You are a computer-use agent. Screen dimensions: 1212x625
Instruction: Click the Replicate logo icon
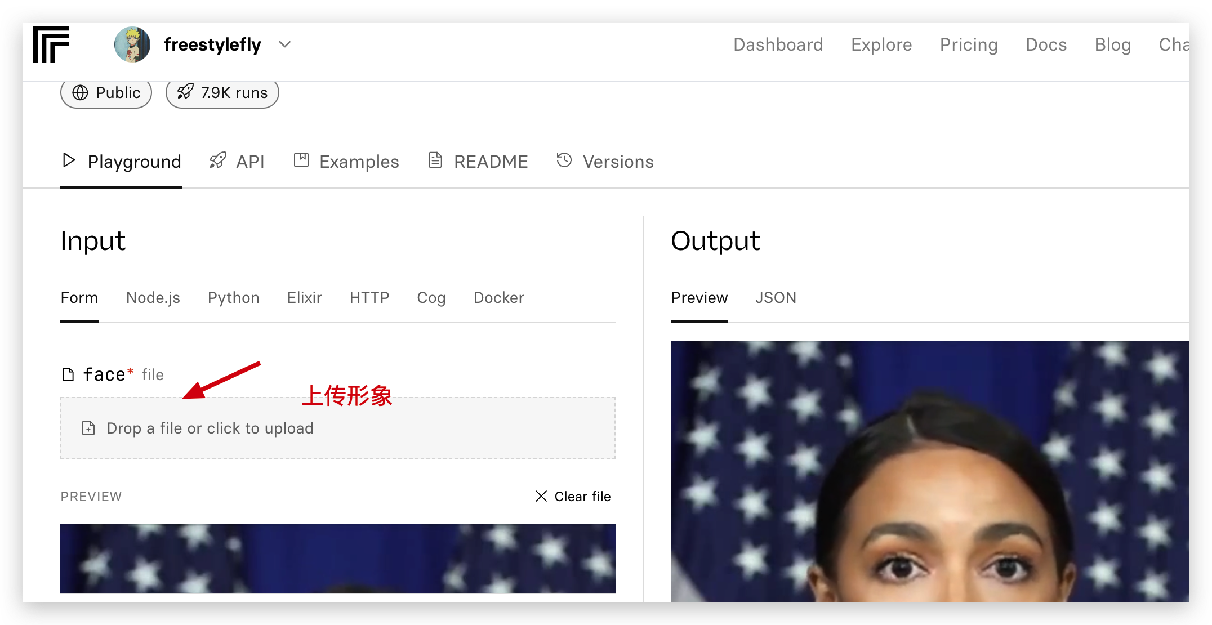(x=51, y=44)
